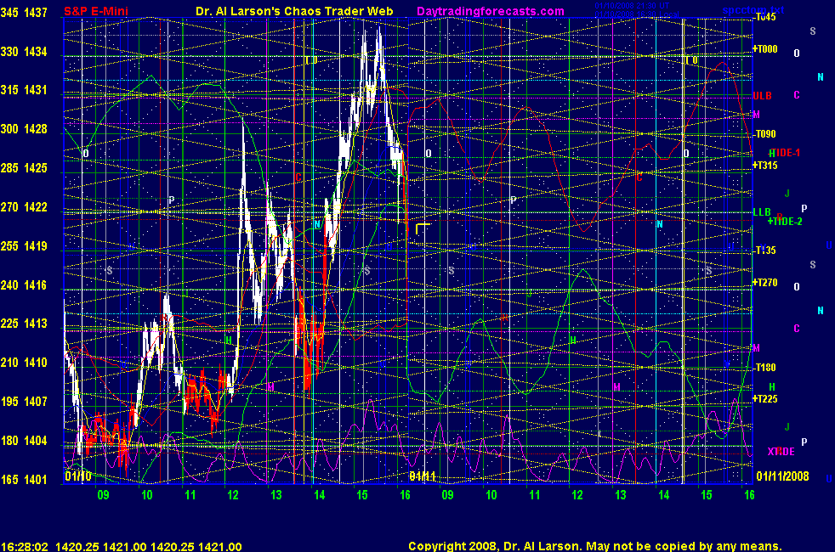This screenshot has width=835, height=552.
Task: Click the "-T135" line label
Action: [x=764, y=250]
